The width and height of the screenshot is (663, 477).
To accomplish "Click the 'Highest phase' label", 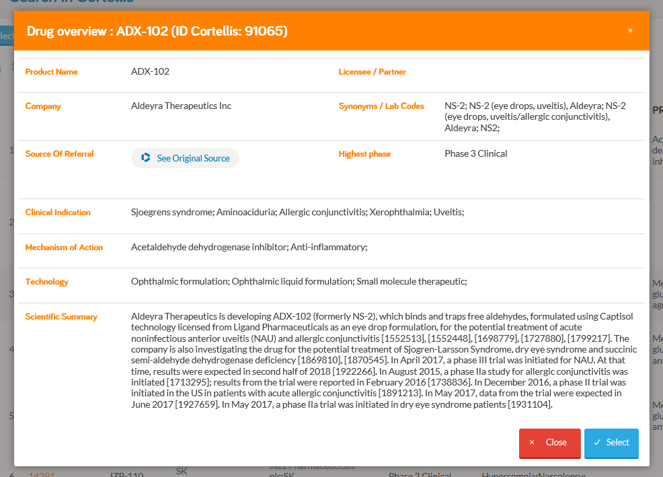I will 364,154.
